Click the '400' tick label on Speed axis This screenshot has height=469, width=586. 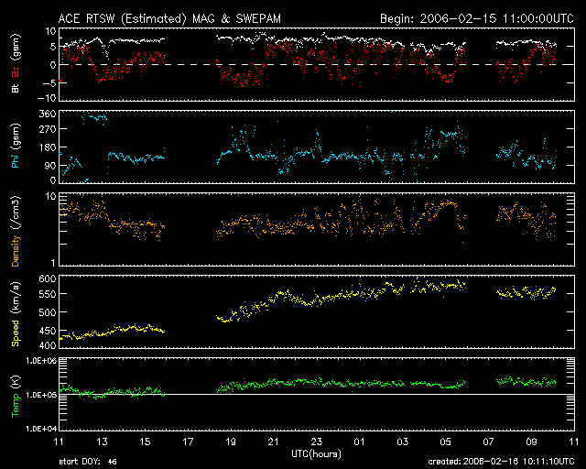click(x=48, y=344)
